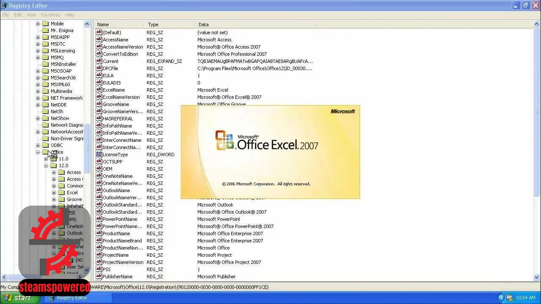Select the Mr. Enigma folder icon
541x304 pixels.
[45, 30]
